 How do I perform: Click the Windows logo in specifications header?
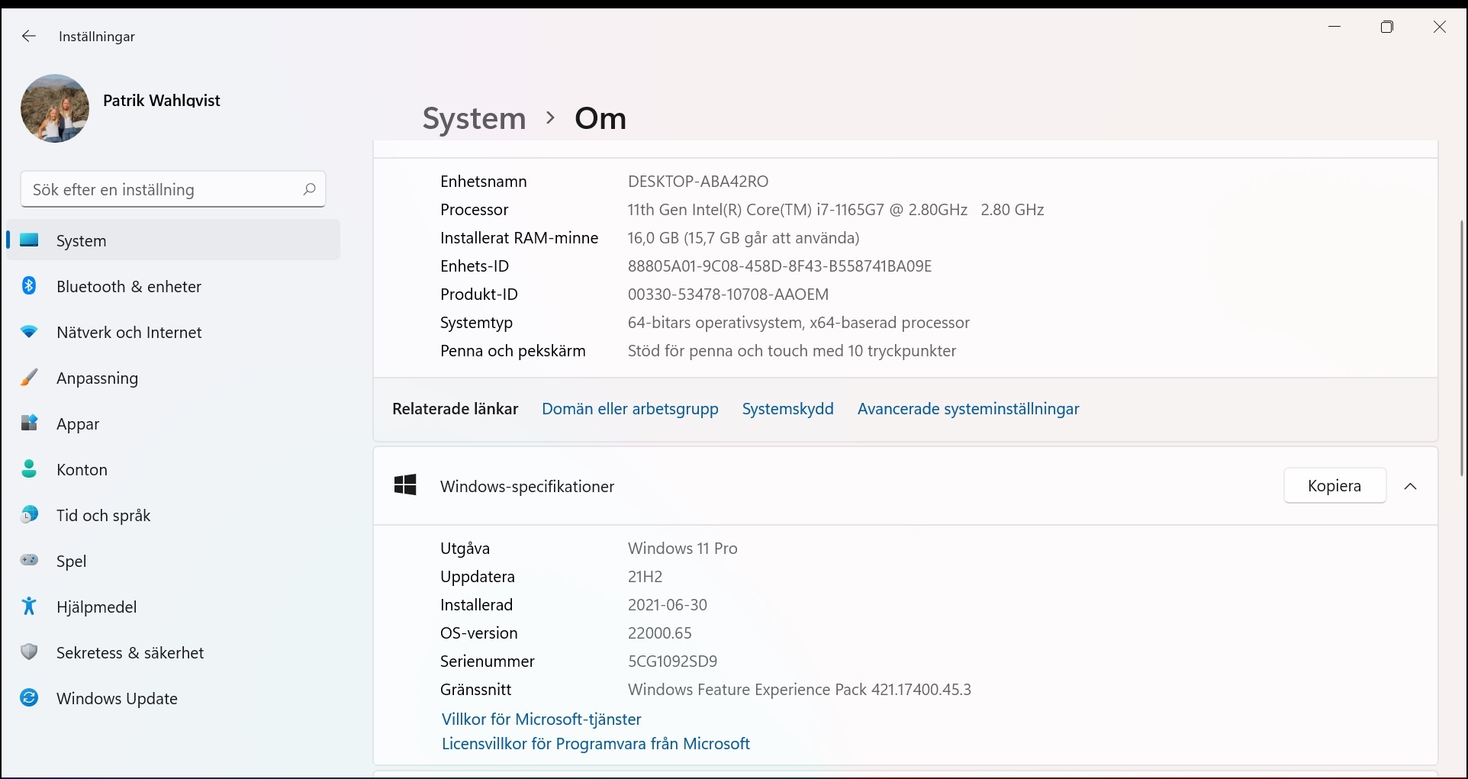click(x=405, y=485)
